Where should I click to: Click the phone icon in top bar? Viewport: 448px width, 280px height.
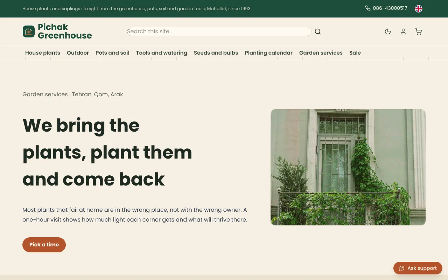point(368,8)
